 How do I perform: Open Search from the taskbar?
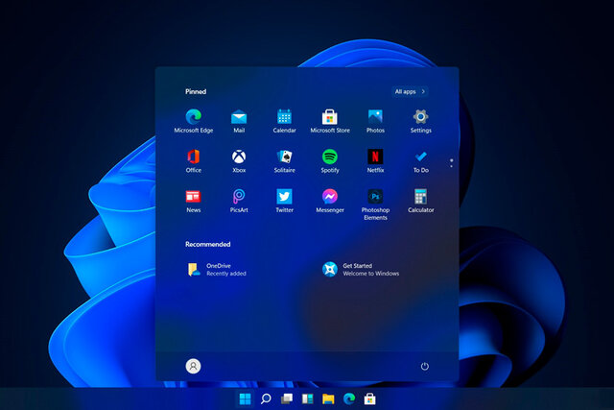[266, 399]
